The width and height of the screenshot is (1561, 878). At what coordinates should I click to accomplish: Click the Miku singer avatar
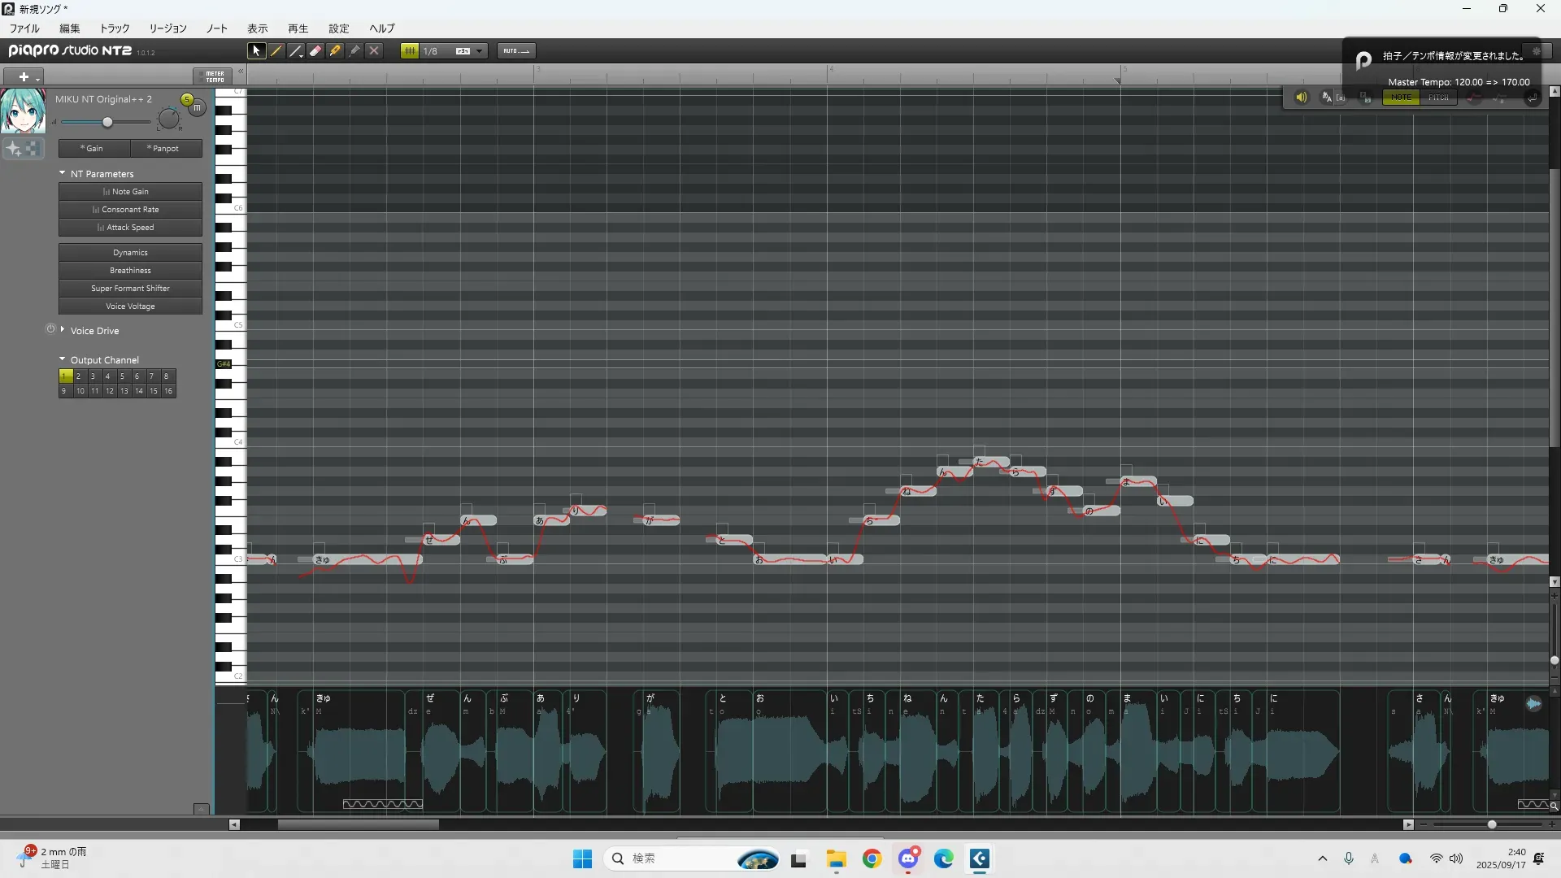(x=23, y=111)
